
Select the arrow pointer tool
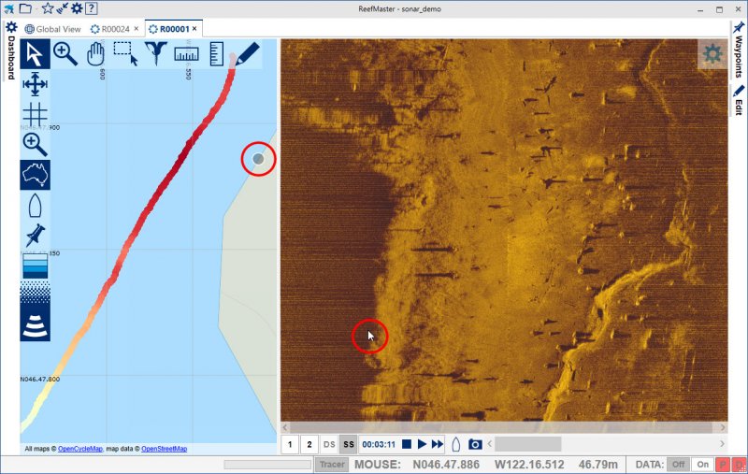point(36,53)
